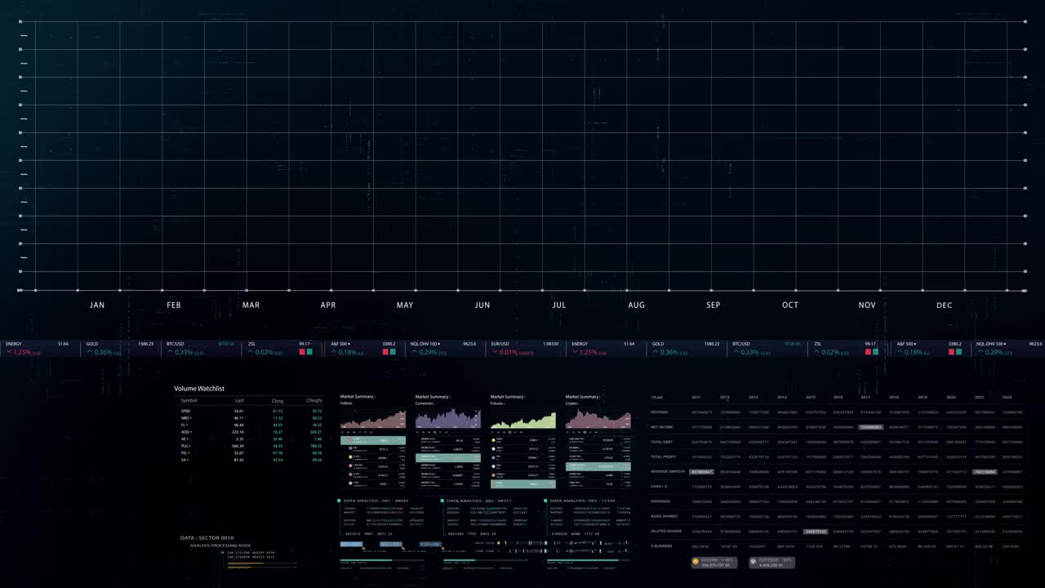Select the highlighted row in Indices list
Viewport: 1045px width, 588px height.
373,440
